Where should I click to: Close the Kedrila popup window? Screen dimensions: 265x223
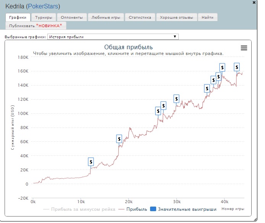(254, 3)
